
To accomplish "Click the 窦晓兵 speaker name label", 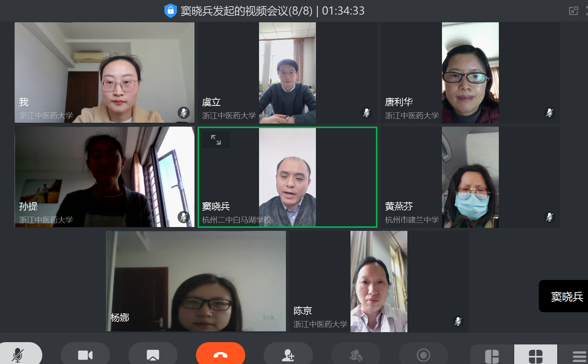I will [566, 296].
